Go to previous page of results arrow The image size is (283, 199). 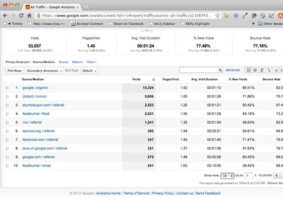click(277, 176)
